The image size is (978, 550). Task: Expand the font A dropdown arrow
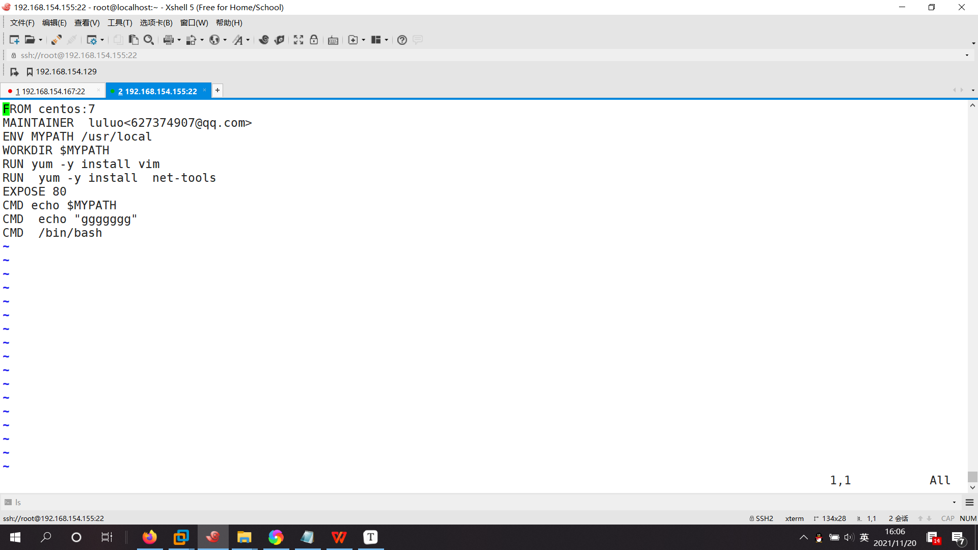point(248,40)
